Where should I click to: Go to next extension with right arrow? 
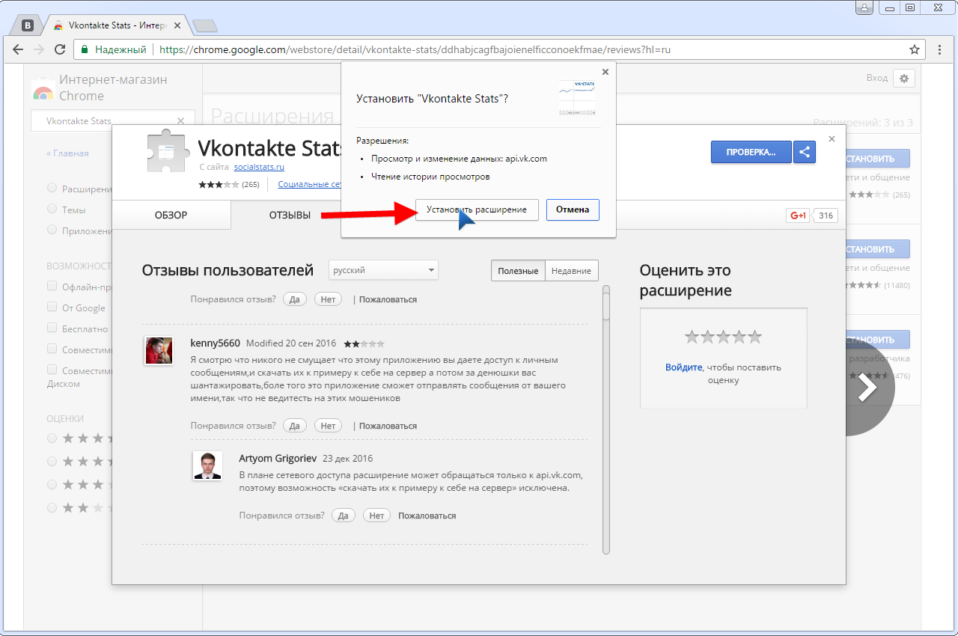[867, 388]
